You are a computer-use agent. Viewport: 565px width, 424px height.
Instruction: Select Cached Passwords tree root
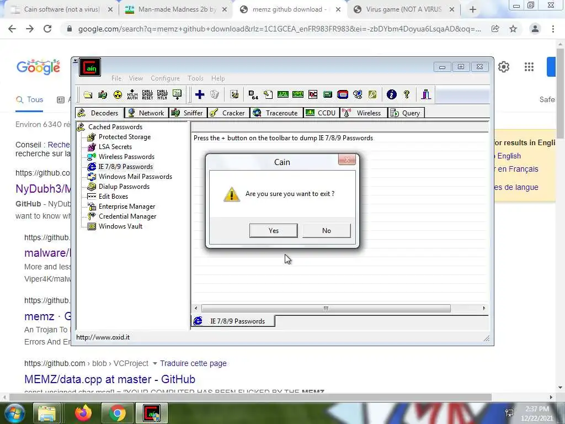[x=115, y=127]
